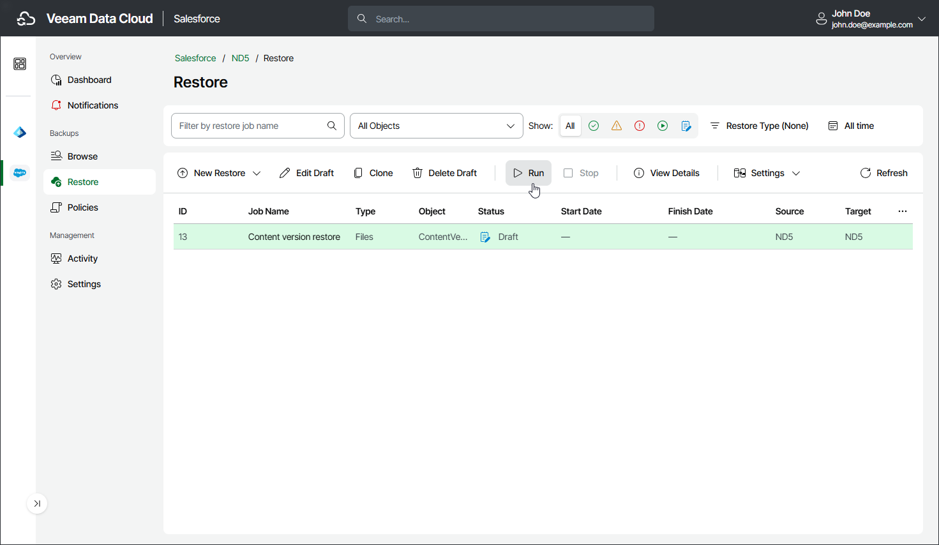Expand the sidebar with arrow button

[37, 504]
